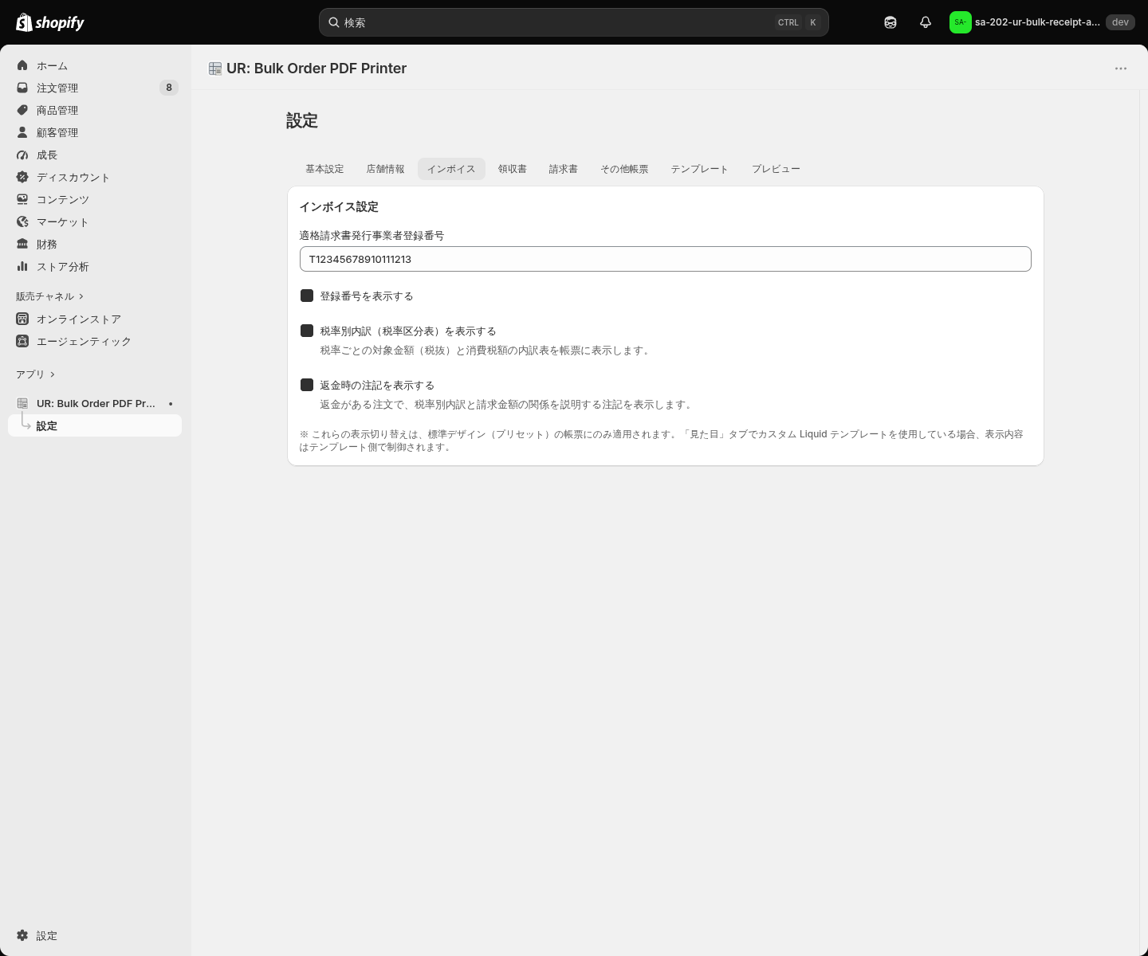This screenshot has height=956, width=1148.
Task: Open the Sidekick assistant icon in top bar
Action: [890, 22]
